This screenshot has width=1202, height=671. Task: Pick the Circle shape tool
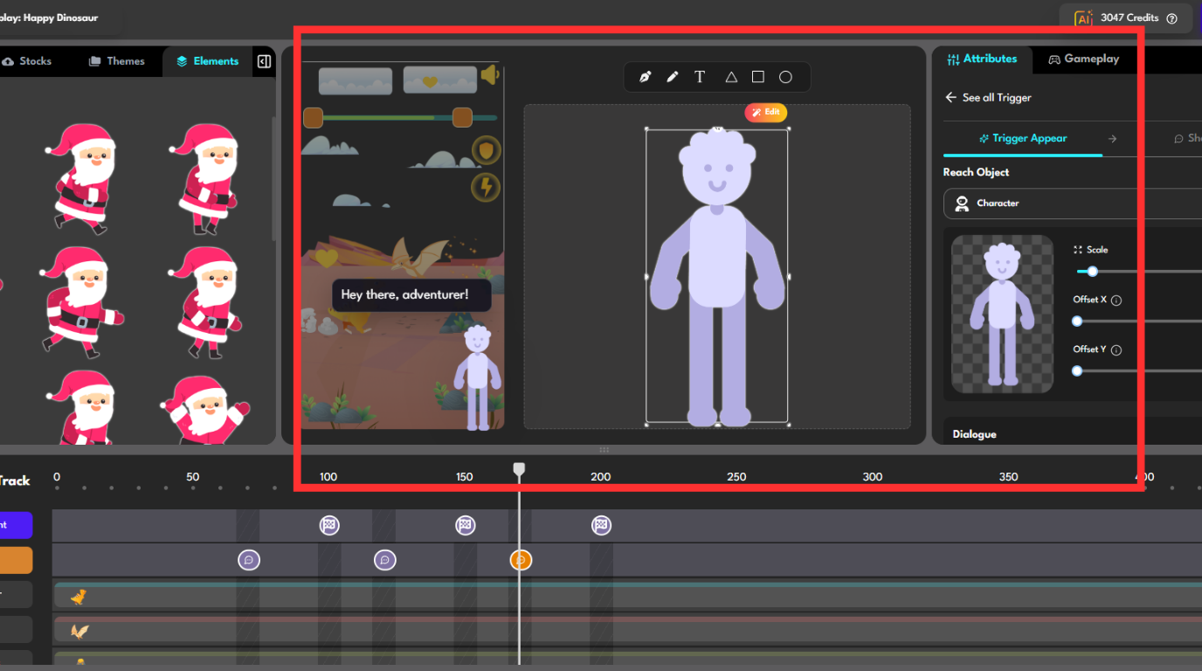[785, 77]
